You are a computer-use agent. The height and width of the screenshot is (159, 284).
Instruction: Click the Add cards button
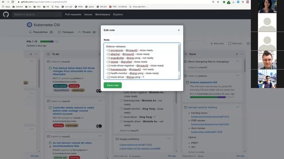(217, 43)
